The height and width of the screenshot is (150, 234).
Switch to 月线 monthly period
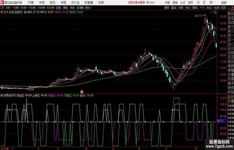(x=72, y=8)
